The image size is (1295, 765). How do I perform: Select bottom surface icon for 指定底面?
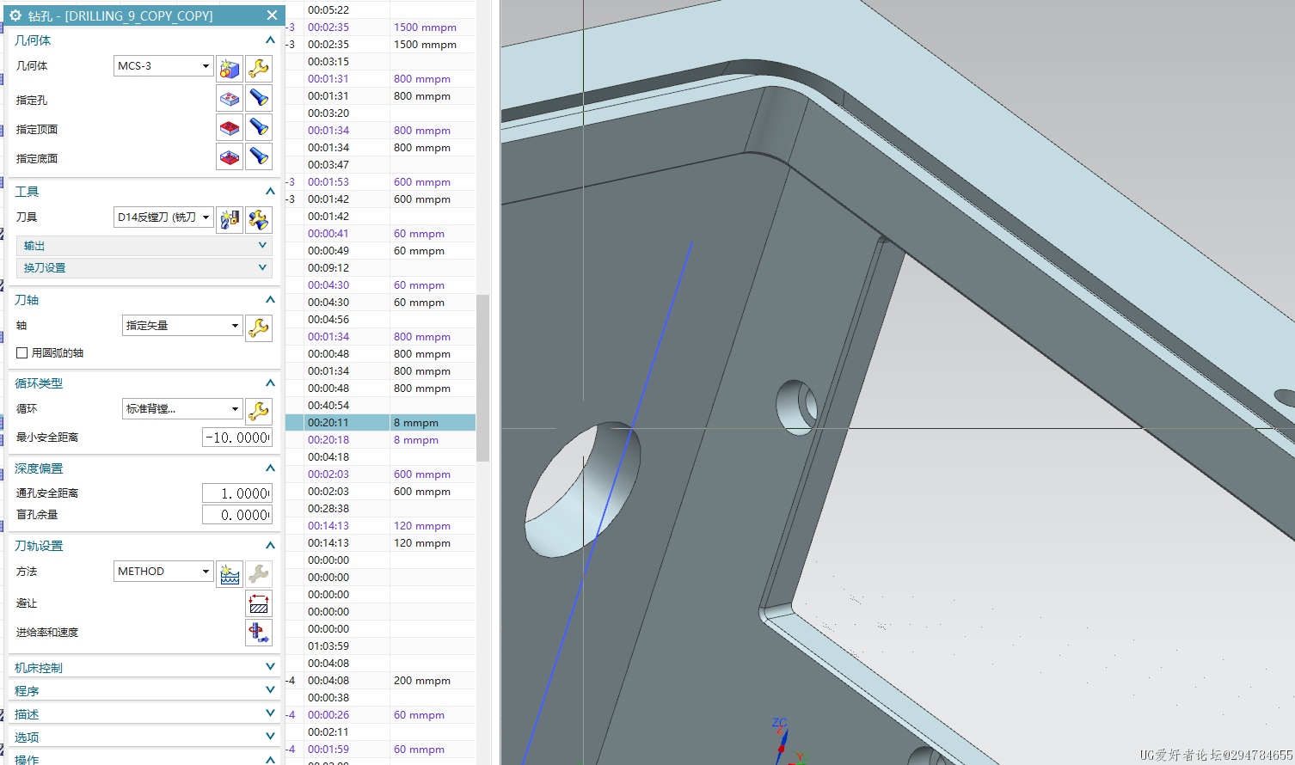pos(230,156)
